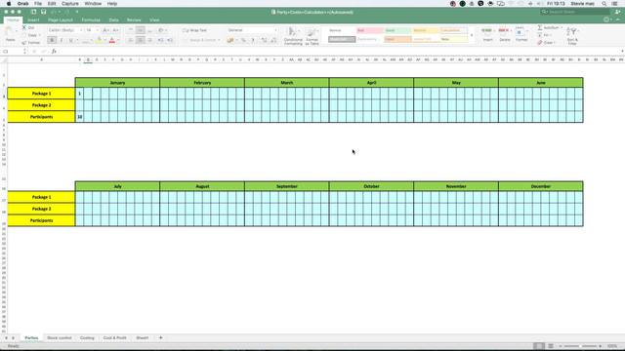Screen dimensions: 625x351
Task: Apply the Neutral cell style
Action: pyautogui.click(x=426, y=30)
